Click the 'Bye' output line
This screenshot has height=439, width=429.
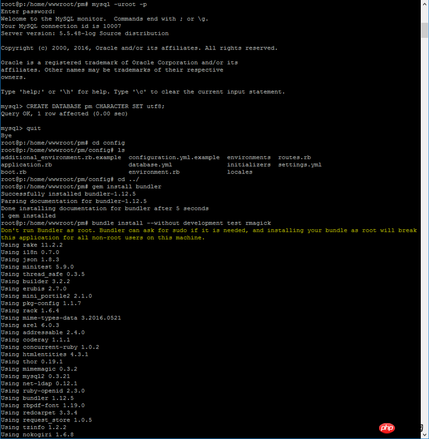pos(7,135)
